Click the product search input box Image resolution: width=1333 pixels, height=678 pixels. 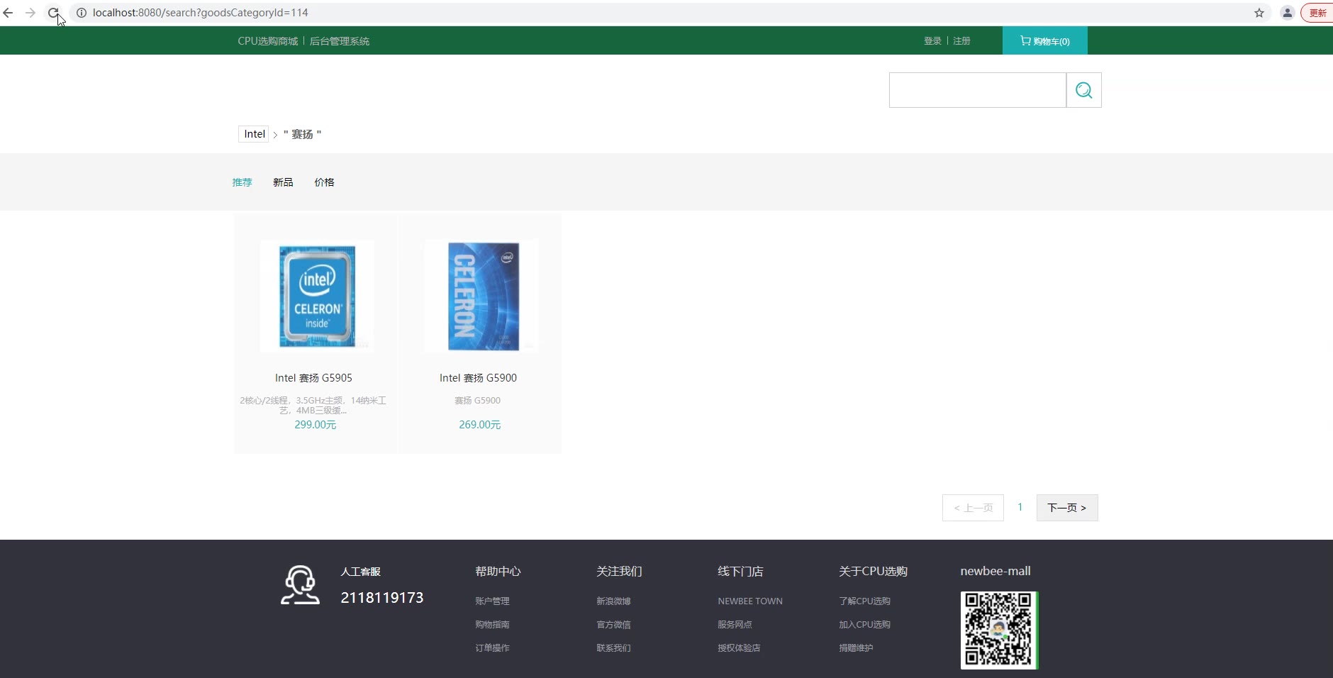point(978,90)
